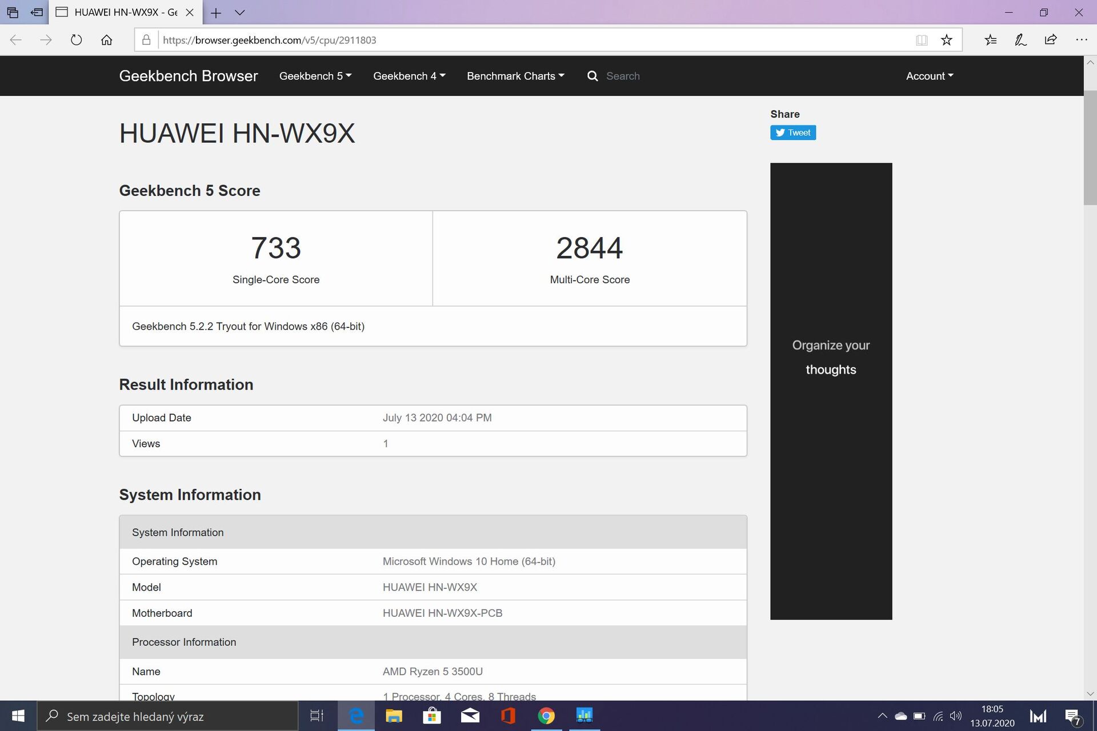1097x731 pixels.
Task: Click the add notes pen icon
Action: click(1020, 40)
